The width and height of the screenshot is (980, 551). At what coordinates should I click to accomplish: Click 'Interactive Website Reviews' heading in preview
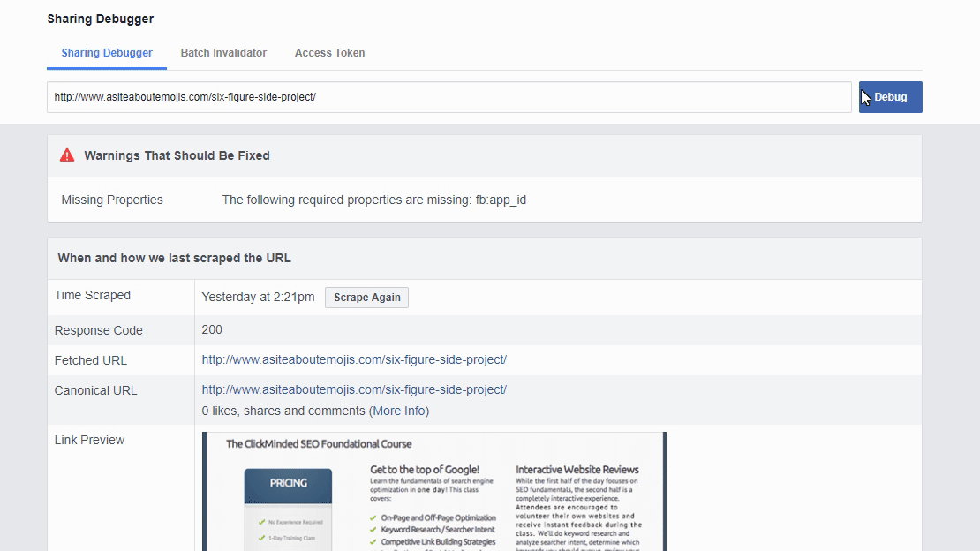coord(577,470)
